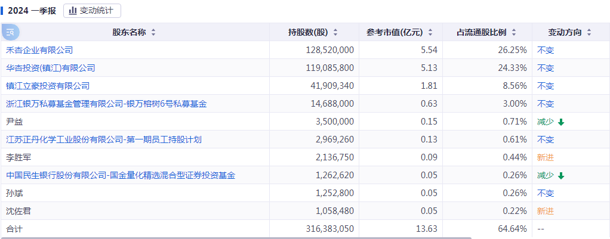Open 中国民生银行 国金量化精选 fund link
The image size is (610, 239).
pyautogui.click(x=121, y=175)
